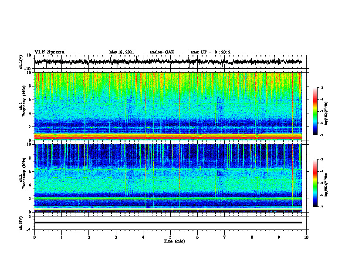Screen dimensions: 345x266
Task: Click the "8" kHz tick on ch.1 spectrogram
Action: coord(30,86)
